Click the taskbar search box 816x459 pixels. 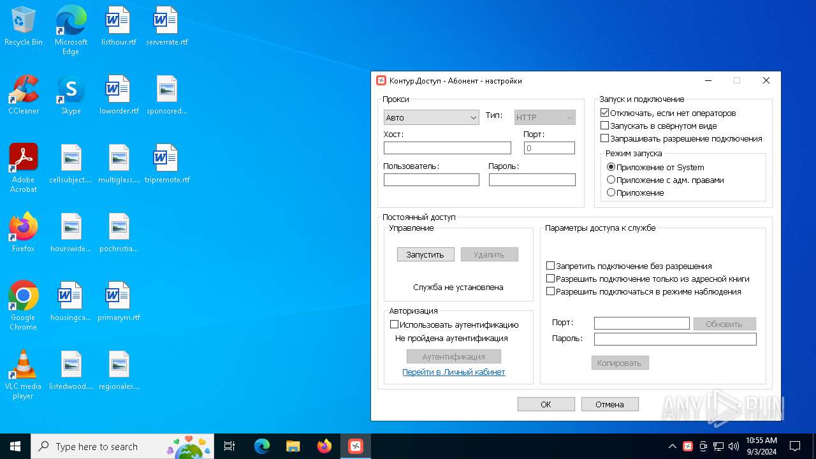click(x=122, y=446)
